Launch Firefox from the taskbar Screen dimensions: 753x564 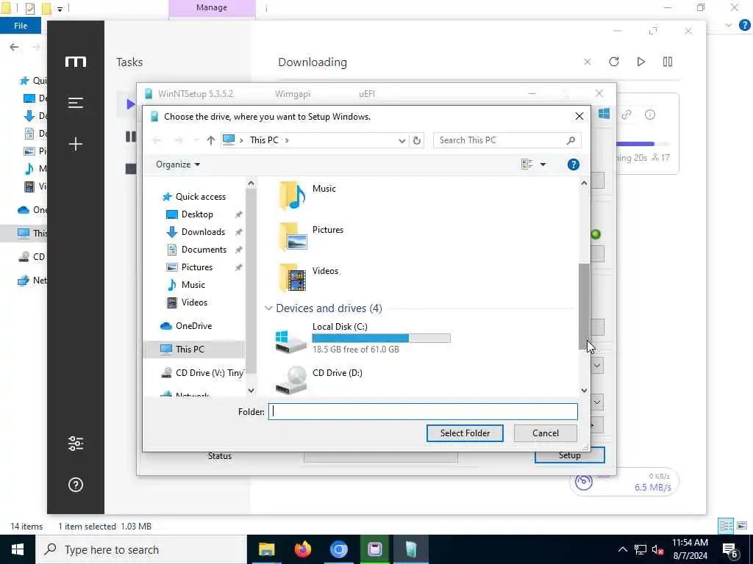coord(302,549)
